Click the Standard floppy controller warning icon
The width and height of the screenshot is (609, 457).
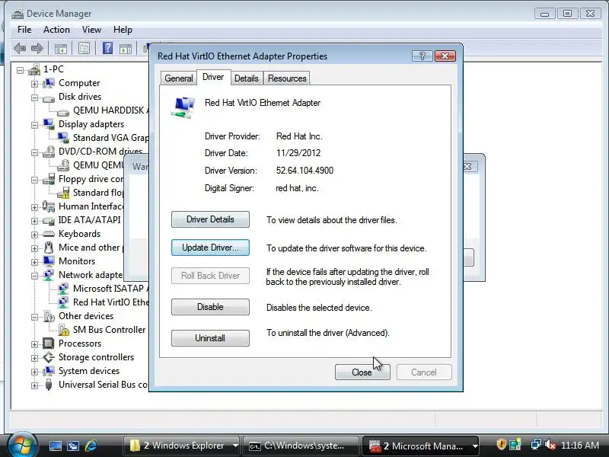click(63, 193)
